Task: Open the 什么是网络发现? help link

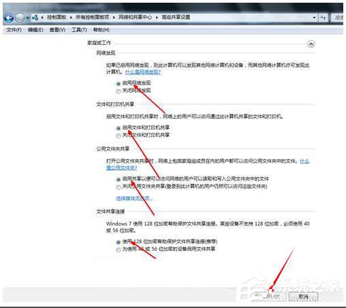Action: pyautogui.click(x=143, y=72)
